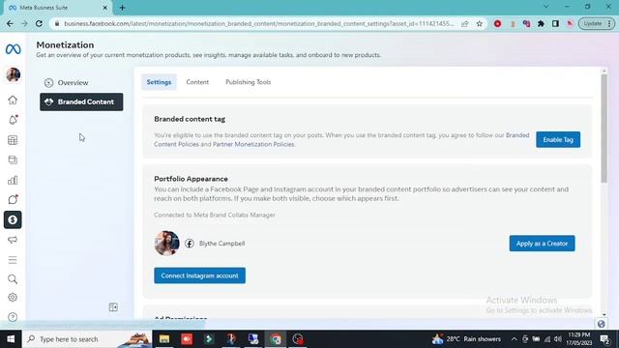Select the Monetization dollar icon
Image resolution: width=619 pixels, height=348 pixels.
pos(13,219)
